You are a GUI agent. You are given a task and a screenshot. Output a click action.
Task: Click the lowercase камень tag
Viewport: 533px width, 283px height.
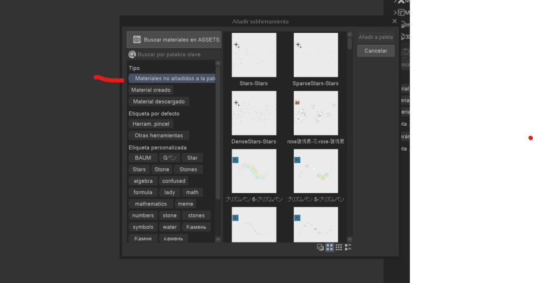coord(173,238)
